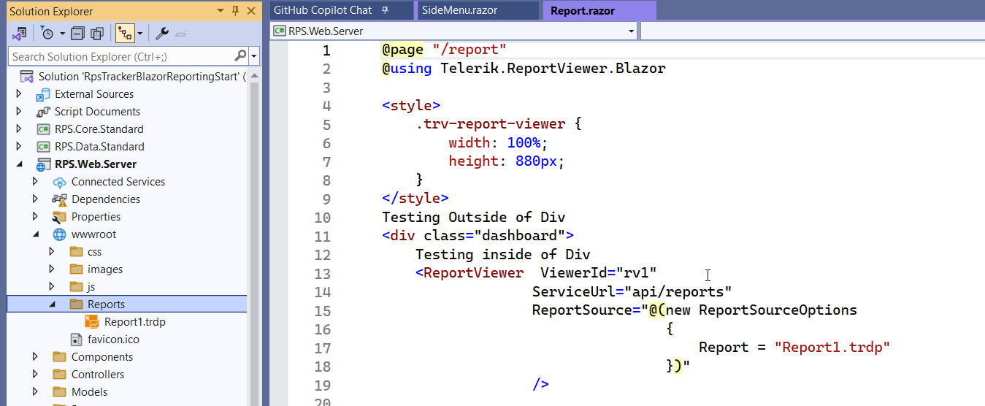Open the Controllers folder
The height and width of the screenshot is (406, 985).
[x=97, y=375]
